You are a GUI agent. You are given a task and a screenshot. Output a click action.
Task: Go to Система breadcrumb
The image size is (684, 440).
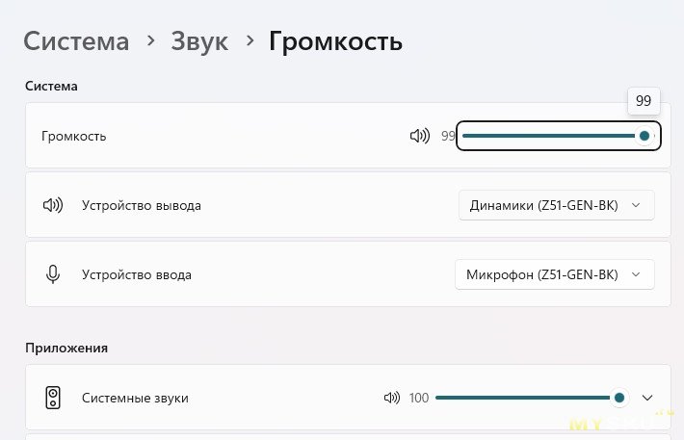pos(76,41)
